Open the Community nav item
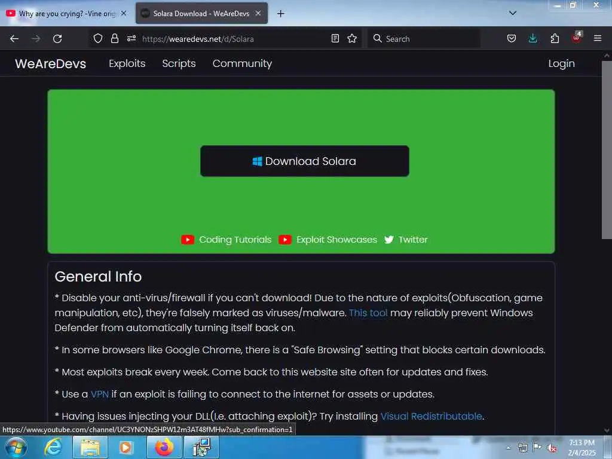The width and height of the screenshot is (612, 459). [x=242, y=63]
